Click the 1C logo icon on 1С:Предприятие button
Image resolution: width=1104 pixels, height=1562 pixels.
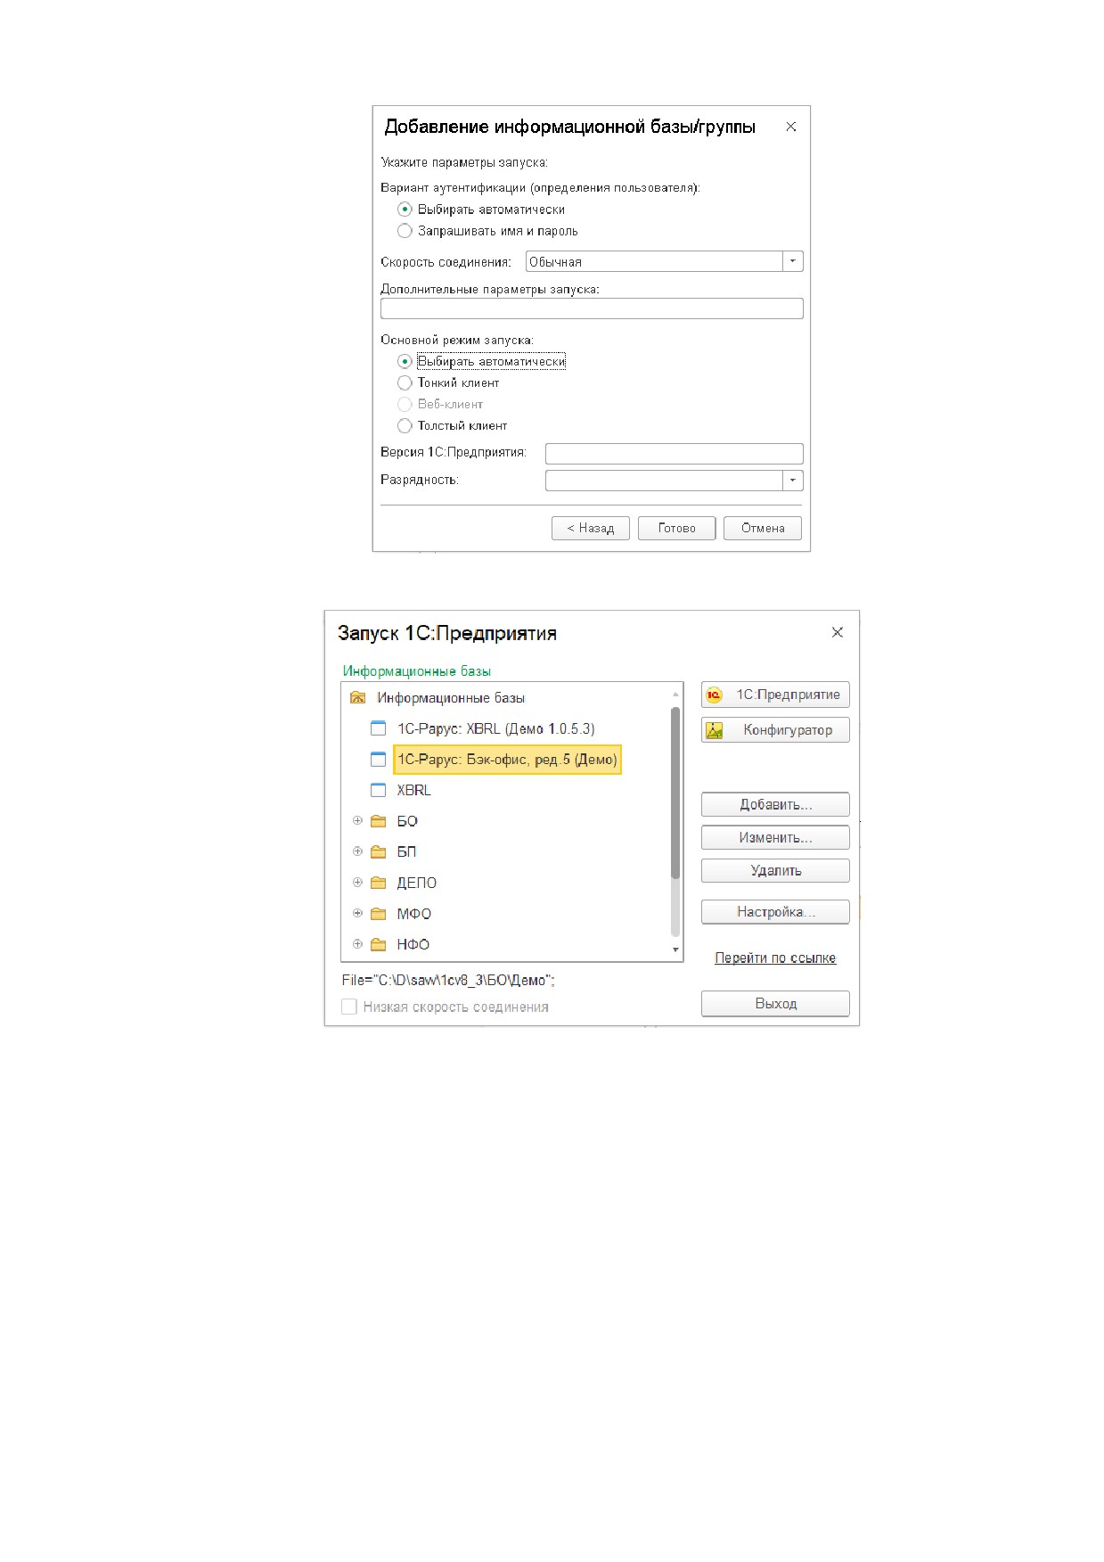714,695
